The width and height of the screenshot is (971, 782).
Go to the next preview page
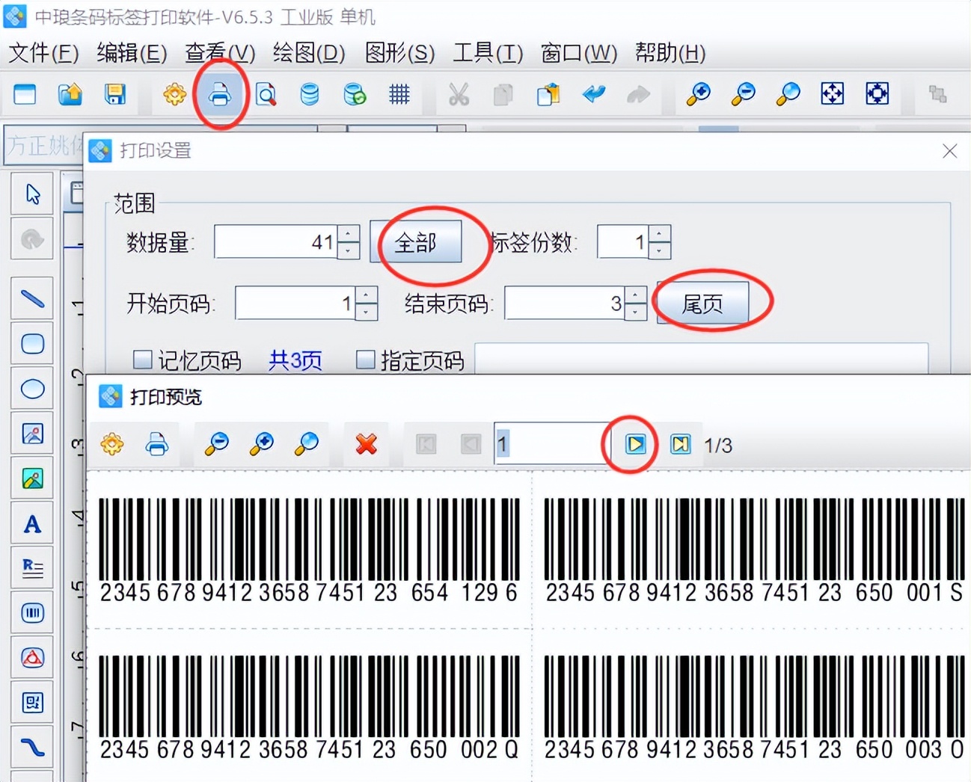[634, 443]
